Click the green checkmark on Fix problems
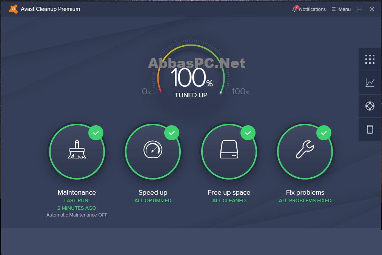This screenshot has height=255, width=382. (x=324, y=133)
